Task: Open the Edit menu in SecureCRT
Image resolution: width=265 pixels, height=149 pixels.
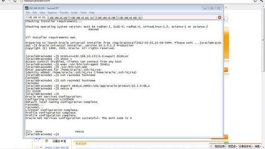Action: click(35, 13)
